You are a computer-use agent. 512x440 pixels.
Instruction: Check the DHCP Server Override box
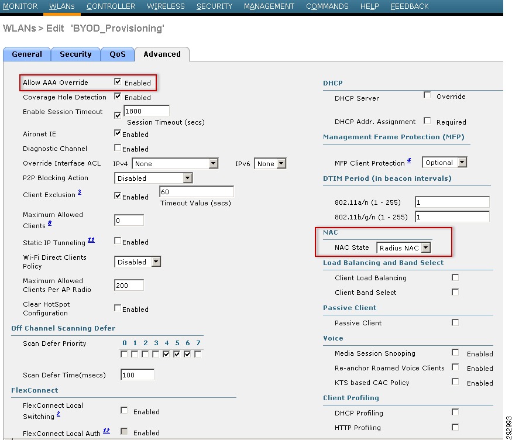427,95
